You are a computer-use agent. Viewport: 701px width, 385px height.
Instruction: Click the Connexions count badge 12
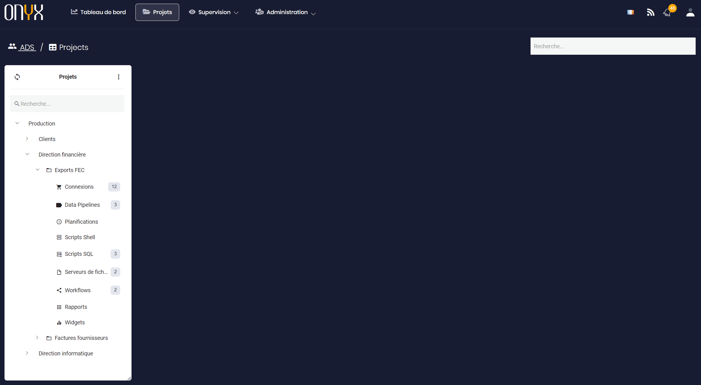point(114,187)
